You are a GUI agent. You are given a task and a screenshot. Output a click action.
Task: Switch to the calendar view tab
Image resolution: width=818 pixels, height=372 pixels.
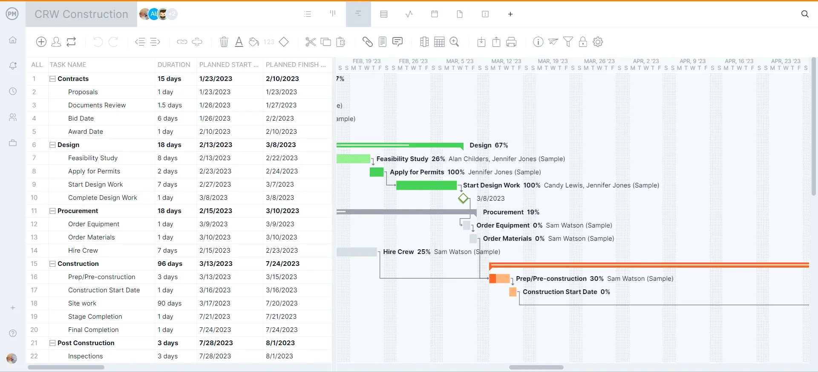coord(434,14)
